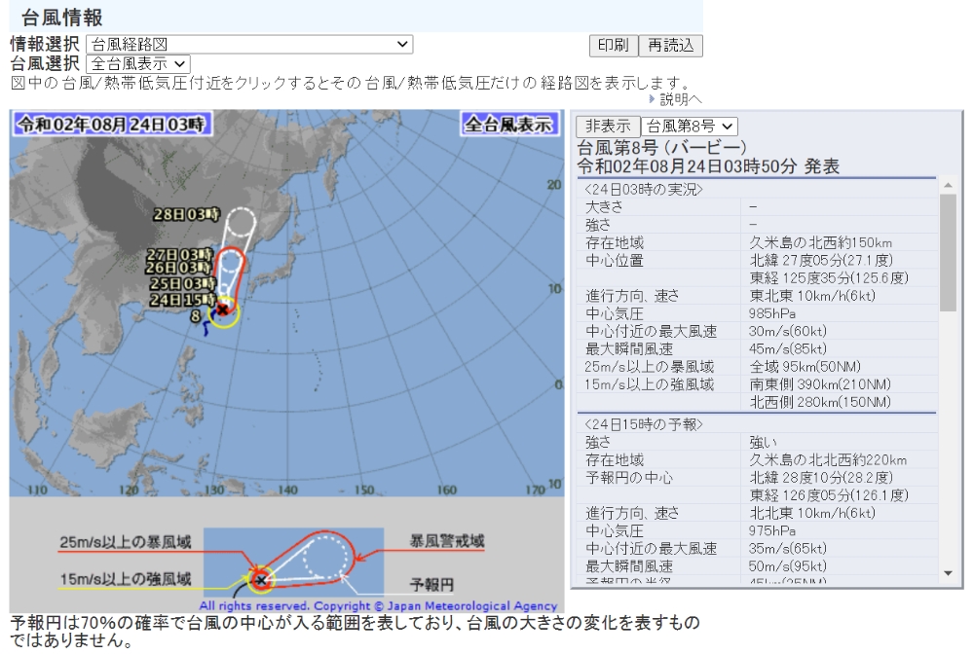Hide typhoon details with 非表示 button

[608, 126]
